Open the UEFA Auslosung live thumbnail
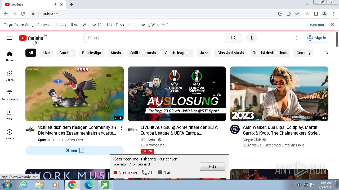Image resolution: width=339 pixels, height=190 pixels. tap(177, 94)
